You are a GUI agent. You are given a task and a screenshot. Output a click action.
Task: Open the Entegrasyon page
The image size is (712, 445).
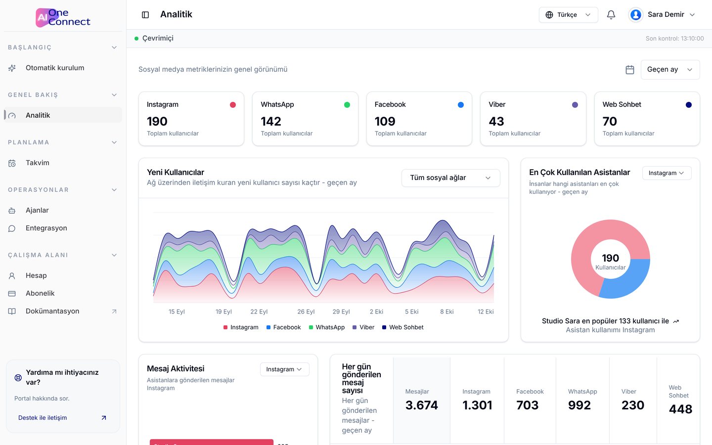coord(63,228)
